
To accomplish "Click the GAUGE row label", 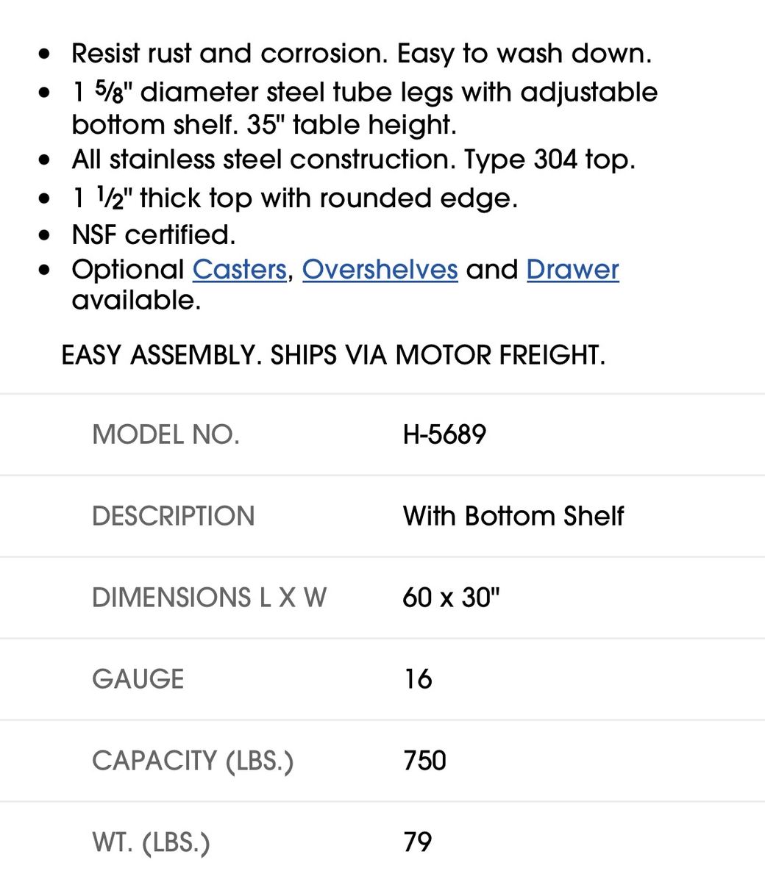I will pyautogui.click(x=138, y=679).
